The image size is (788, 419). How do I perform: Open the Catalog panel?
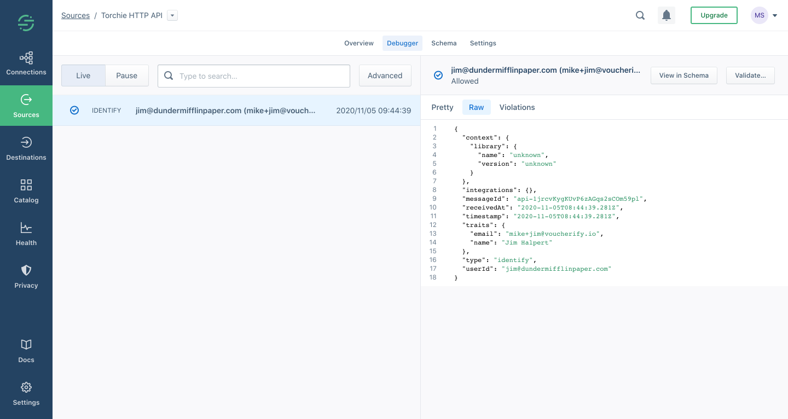click(26, 191)
